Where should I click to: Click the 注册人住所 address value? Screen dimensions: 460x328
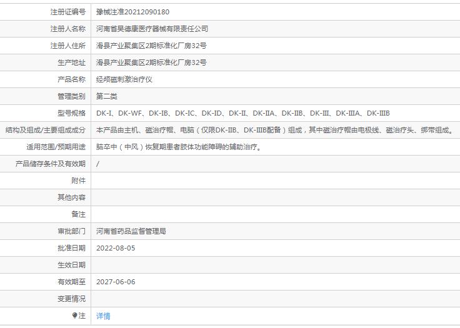point(151,46)
